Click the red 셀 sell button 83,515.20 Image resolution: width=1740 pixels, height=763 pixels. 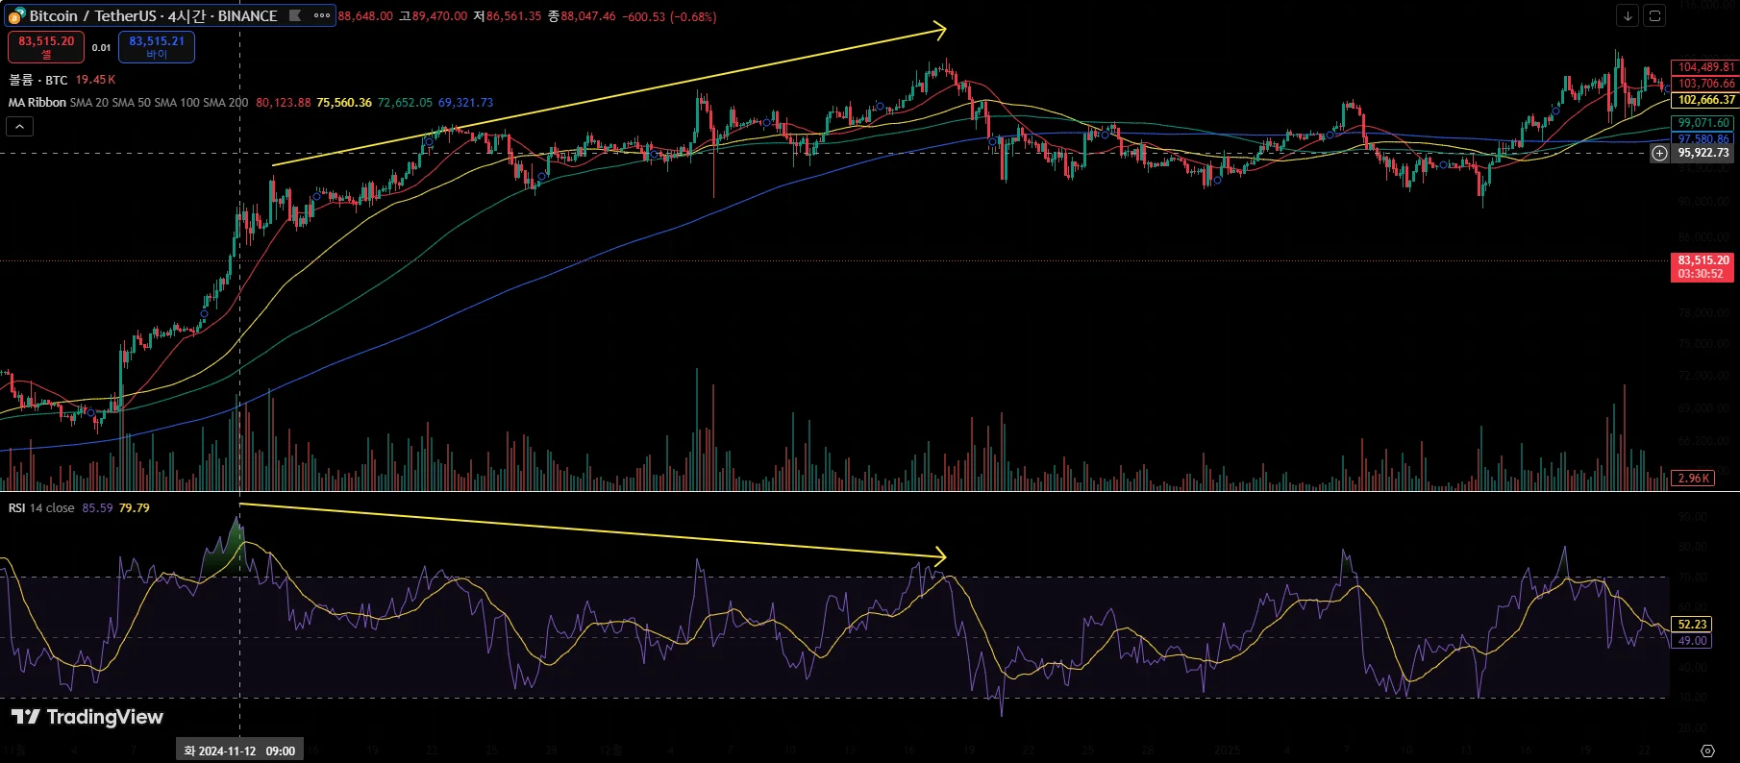46,47
